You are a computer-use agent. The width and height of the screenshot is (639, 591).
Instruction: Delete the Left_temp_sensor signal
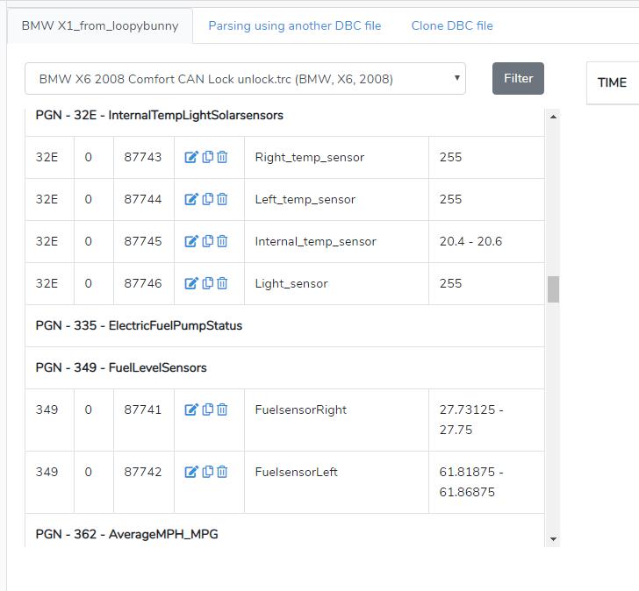tap(222, 199)
